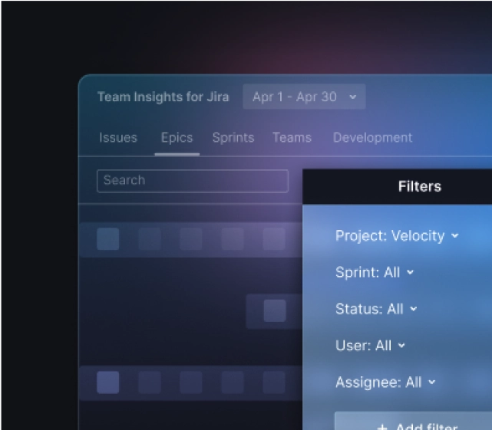Open the Apr 1 - Apr 30 date range dropdown
The image size is (492, 430).
point(304,97)
